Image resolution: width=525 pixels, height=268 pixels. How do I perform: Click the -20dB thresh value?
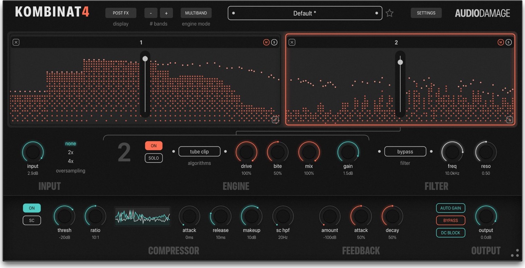[64, 238]
